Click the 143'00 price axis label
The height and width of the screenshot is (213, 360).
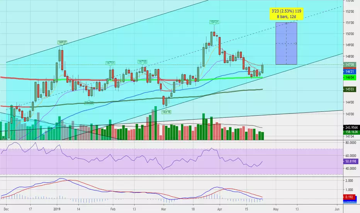(350, 114)
